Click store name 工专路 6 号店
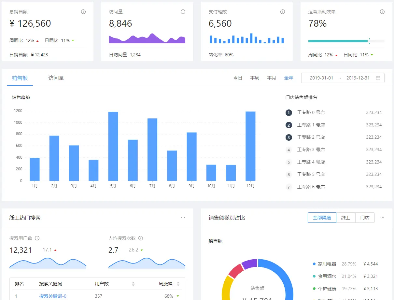The height and width of the screenshot is (300, 394). click(311, 187)
